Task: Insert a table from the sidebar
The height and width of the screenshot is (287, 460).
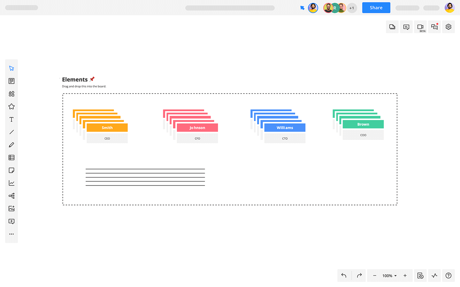Action: [x=11, y=158]
